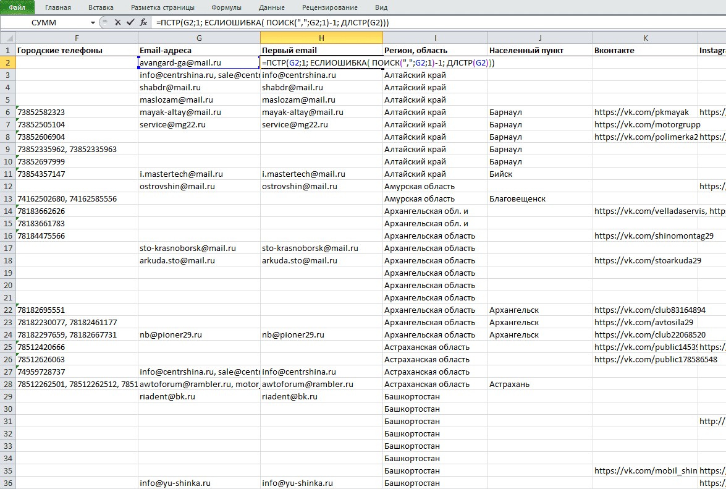Click the https://vk.com/motorgrupp cell
Screen dimensions: 726x489
click(646, 124)
